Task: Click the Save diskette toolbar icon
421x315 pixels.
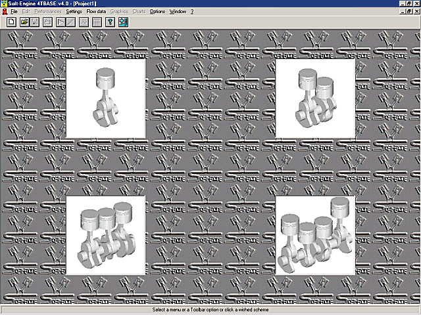Action: coord(35,22)
